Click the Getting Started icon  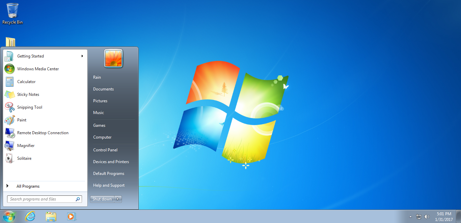point(9,56)
